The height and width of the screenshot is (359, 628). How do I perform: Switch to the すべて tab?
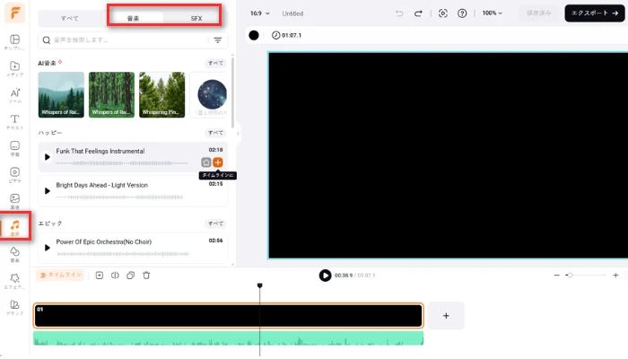[x=69, y=18]
